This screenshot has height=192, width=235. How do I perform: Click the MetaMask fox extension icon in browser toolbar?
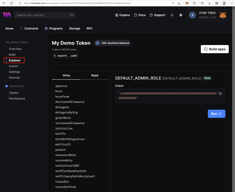pos(187,3)
